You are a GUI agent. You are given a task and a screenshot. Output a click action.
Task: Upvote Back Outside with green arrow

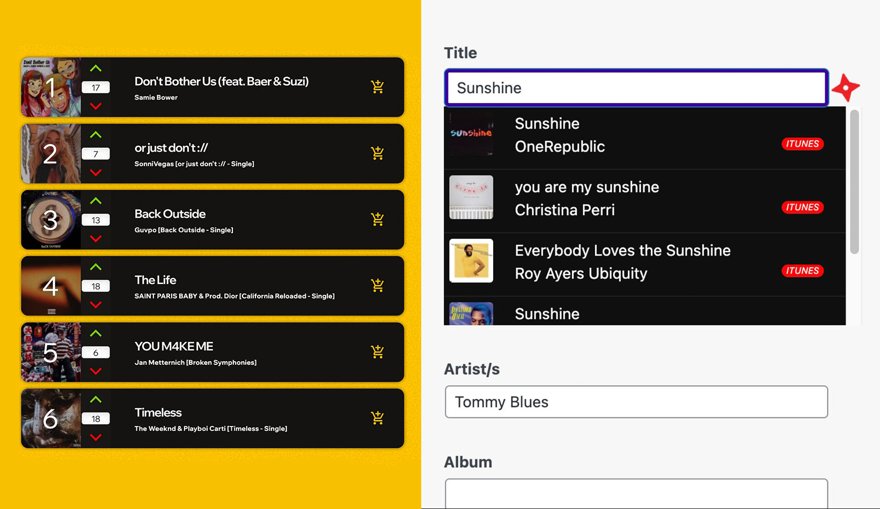point(96,201)
